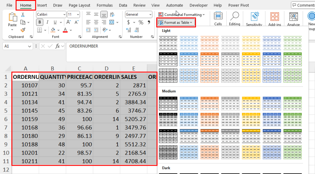Expand the Paste options arrow

point(12,30)
